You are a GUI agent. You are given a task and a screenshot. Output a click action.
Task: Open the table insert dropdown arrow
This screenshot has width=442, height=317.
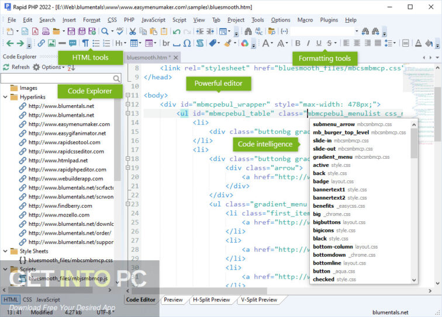tap(140, 43)
